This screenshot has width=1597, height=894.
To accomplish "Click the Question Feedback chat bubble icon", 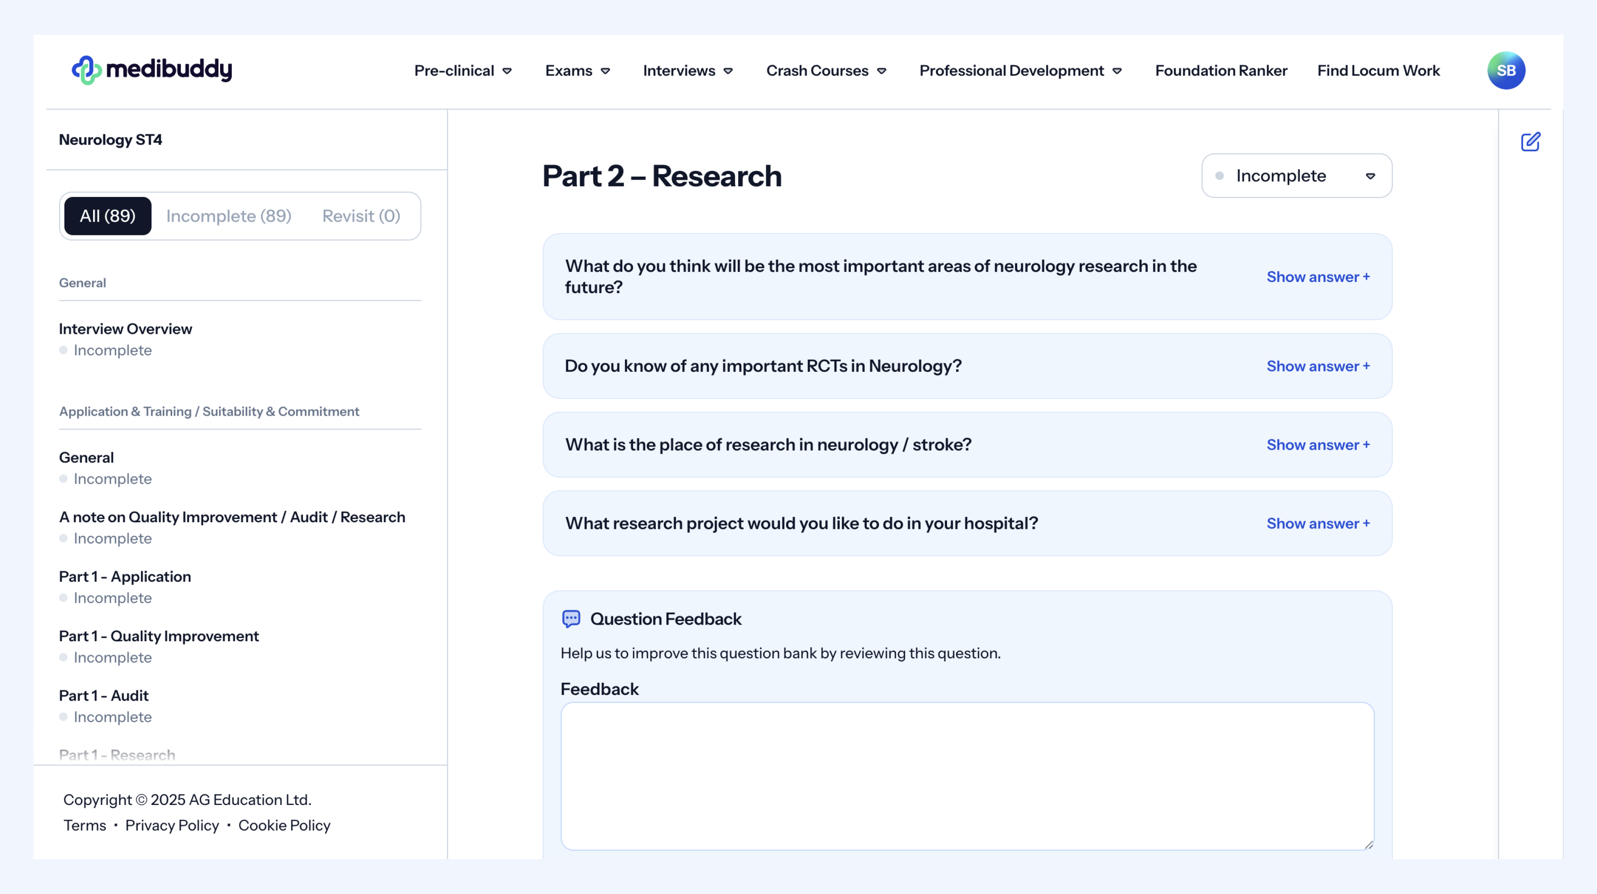I will [571, 619].
